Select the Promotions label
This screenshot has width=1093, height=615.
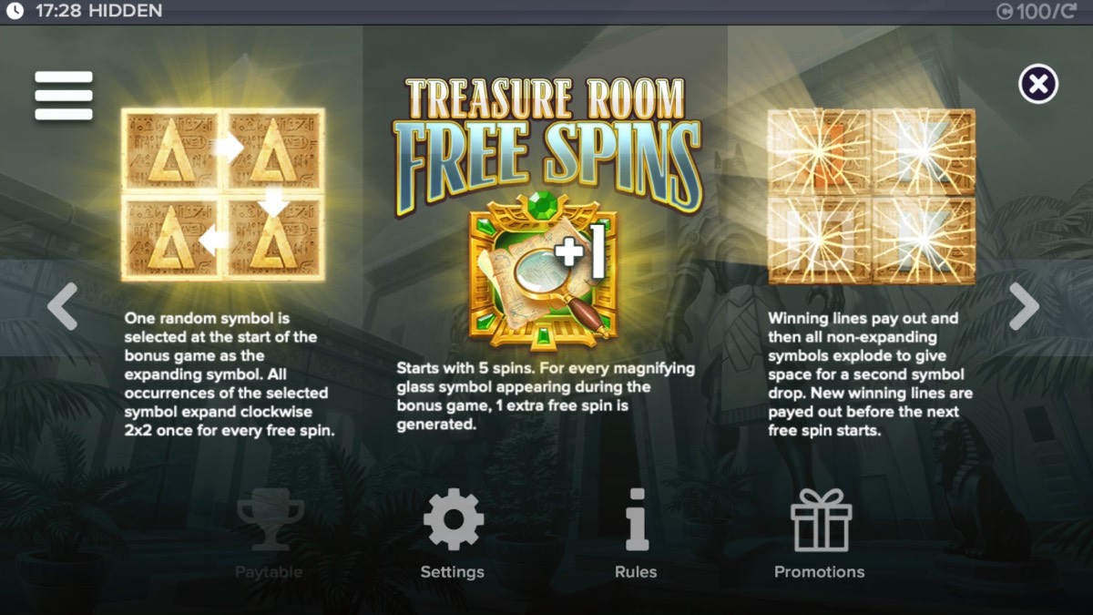[820, 572]
